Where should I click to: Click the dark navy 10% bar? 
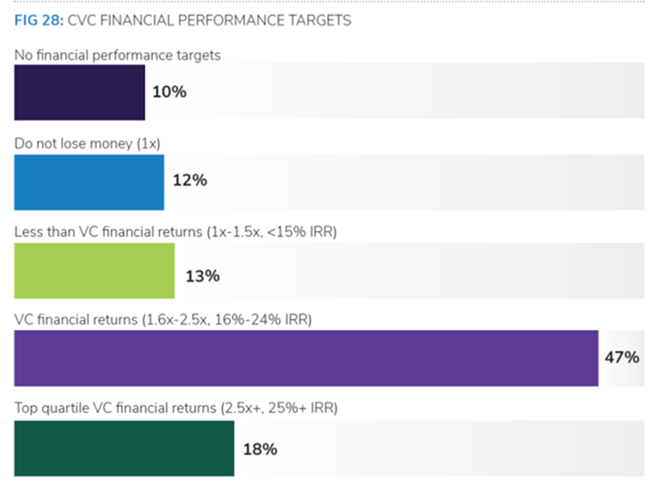79,92
